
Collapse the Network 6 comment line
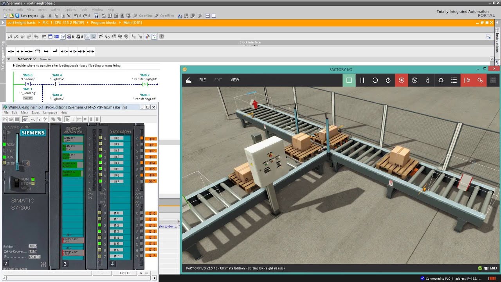click(x=14, y=65)
